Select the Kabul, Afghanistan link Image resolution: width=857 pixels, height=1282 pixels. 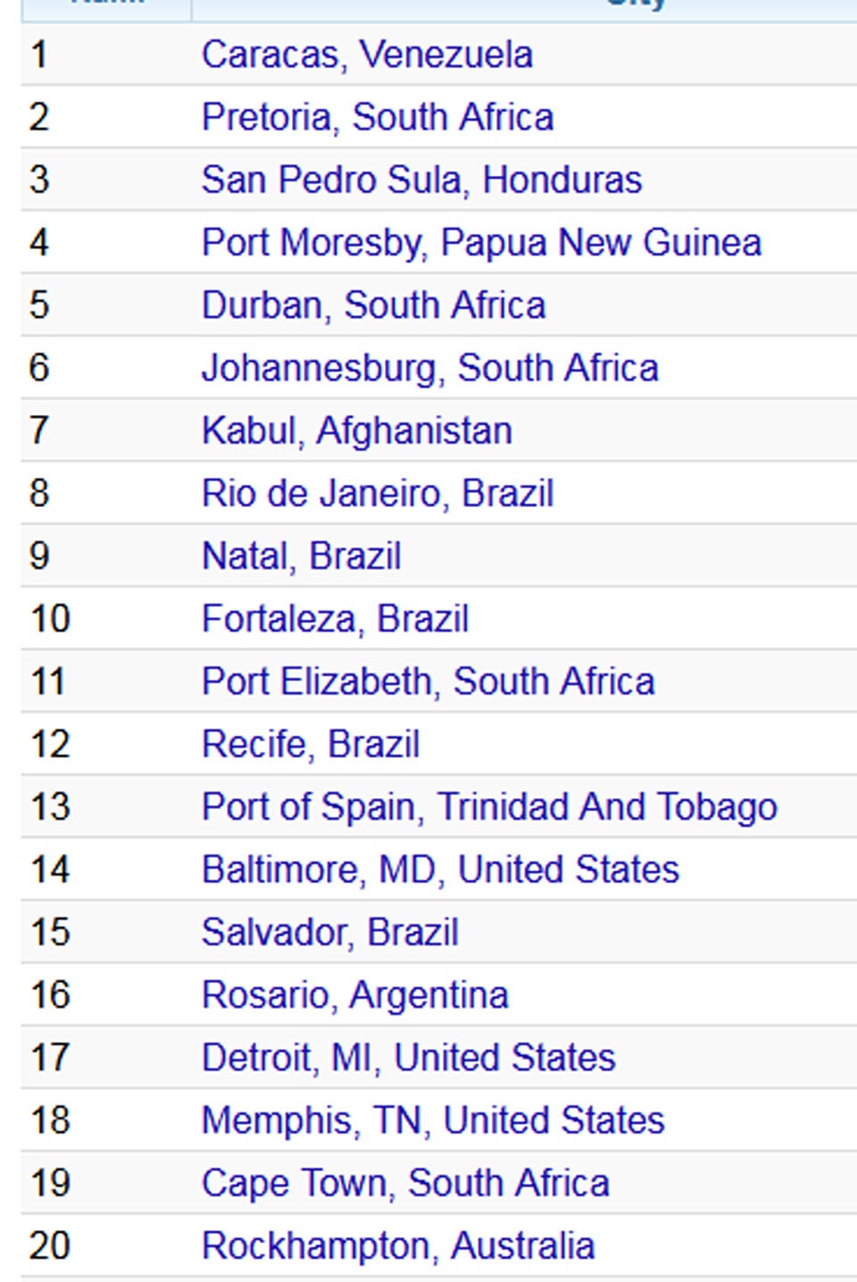356,431
